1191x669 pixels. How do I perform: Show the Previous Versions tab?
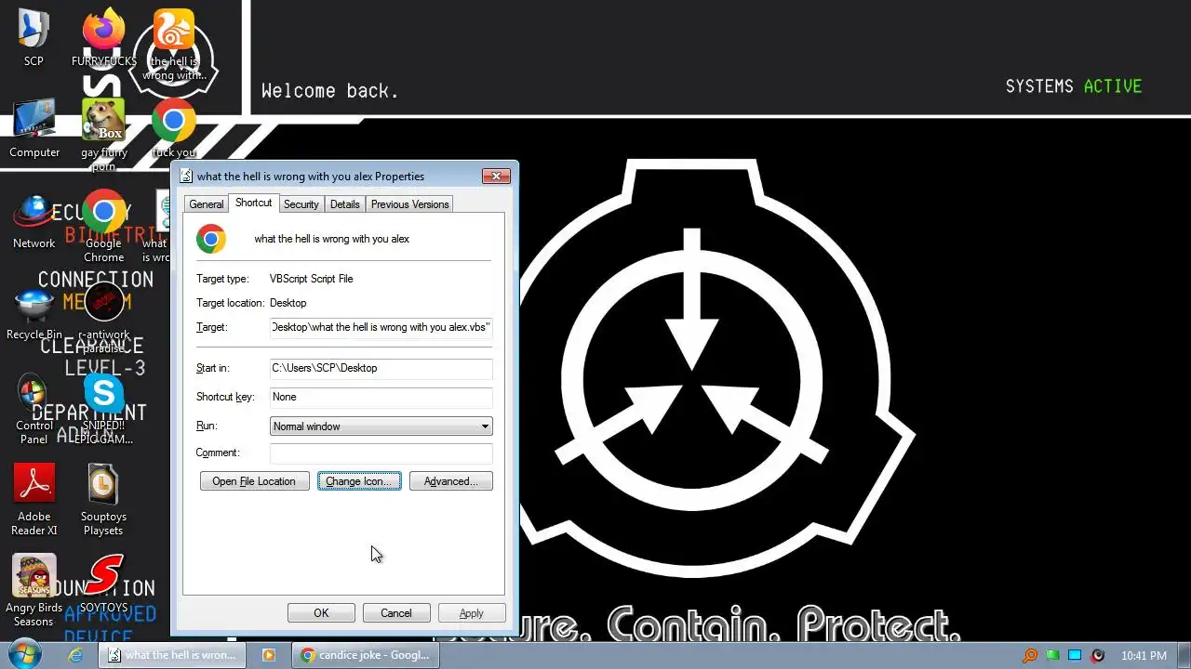click(409, 204)
